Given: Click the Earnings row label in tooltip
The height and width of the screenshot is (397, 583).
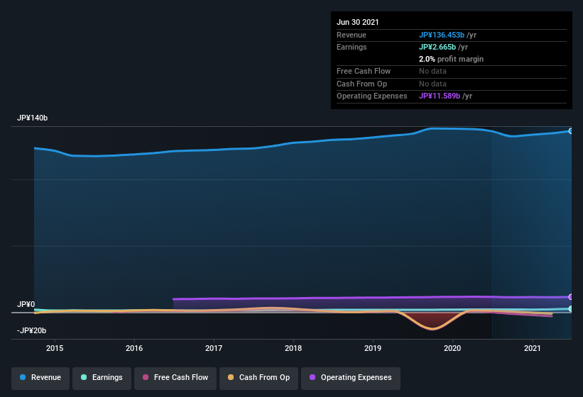Looking at the screenshot, I should (352, 47).
